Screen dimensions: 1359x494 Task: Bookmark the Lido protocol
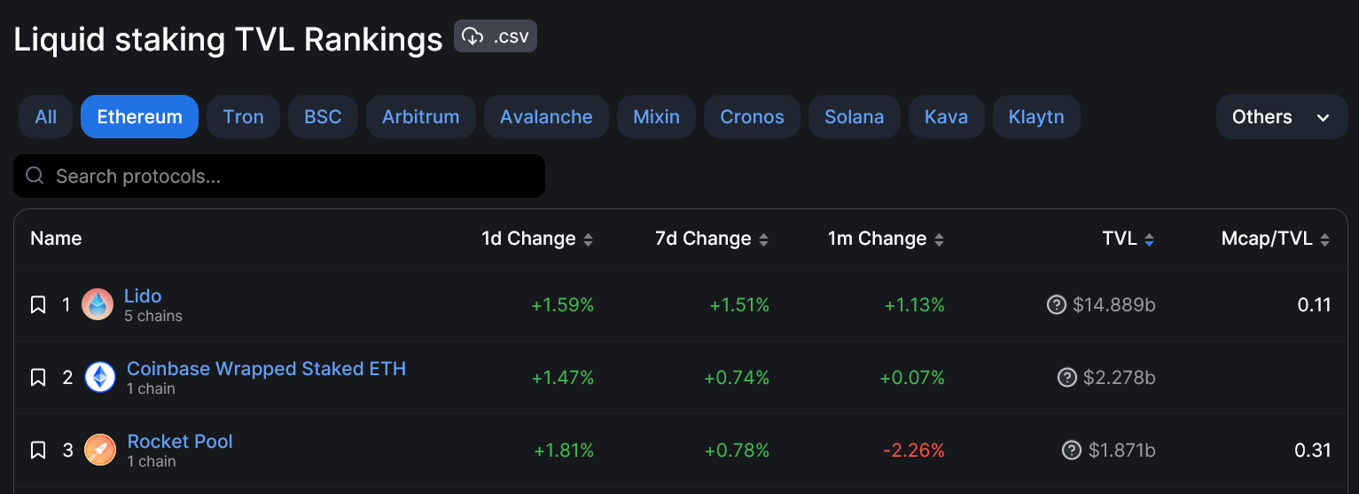tap(38, 305)
